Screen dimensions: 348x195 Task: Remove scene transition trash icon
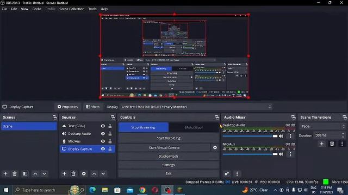click(x=332, y=144)
